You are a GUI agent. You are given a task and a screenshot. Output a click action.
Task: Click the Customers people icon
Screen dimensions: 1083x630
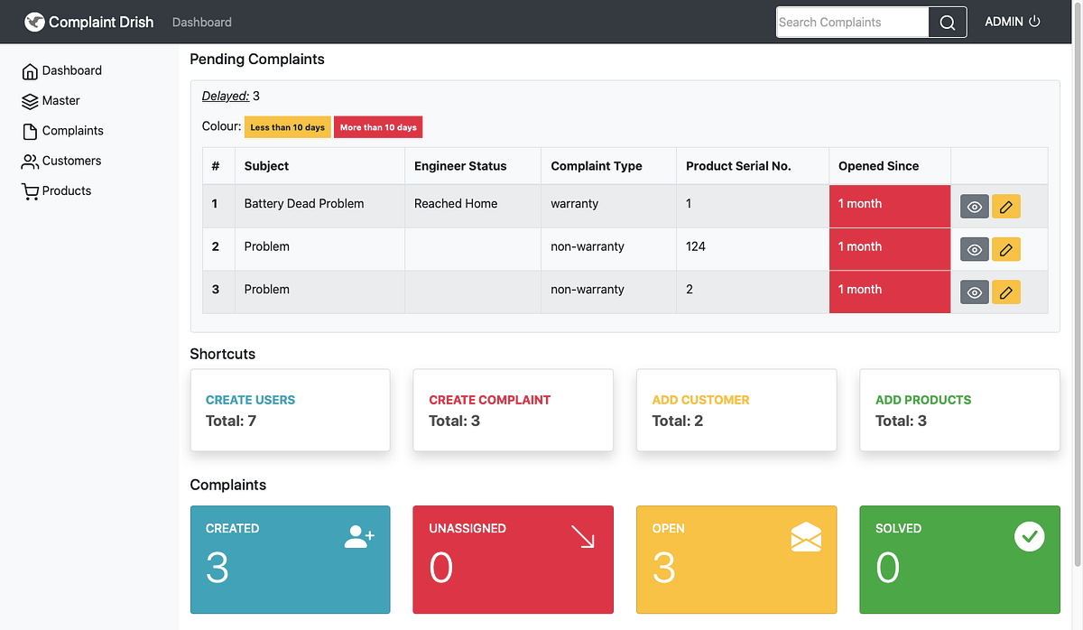pyautogui.click(x=30, y=161)
